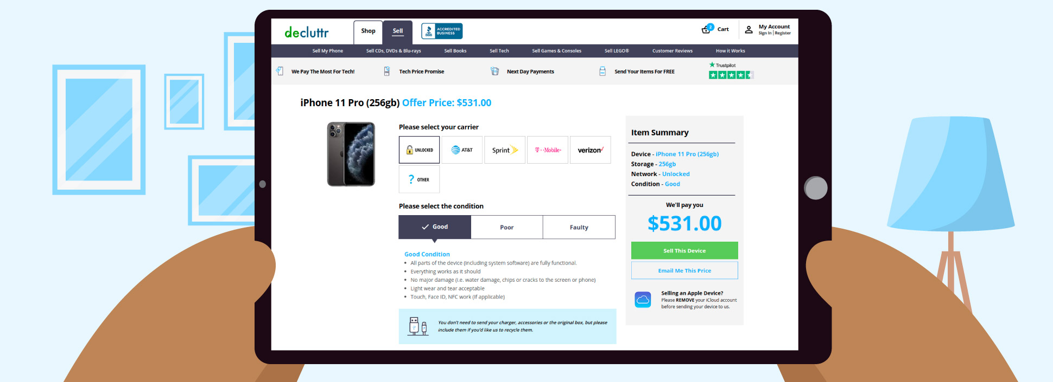Viewport: 1053px width, 382px height.
Task: Open the shopping cart icon
Action: coord(707,29)
